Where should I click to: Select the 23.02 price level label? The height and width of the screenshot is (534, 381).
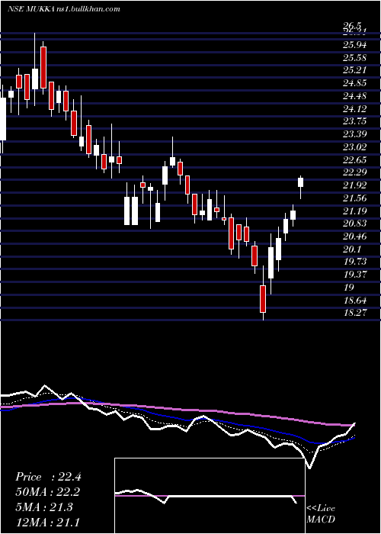click(354, 147)
